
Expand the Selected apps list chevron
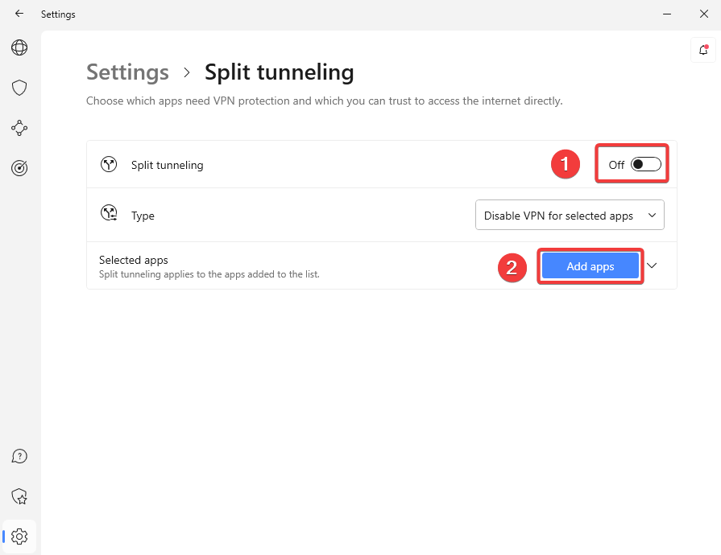652,265
